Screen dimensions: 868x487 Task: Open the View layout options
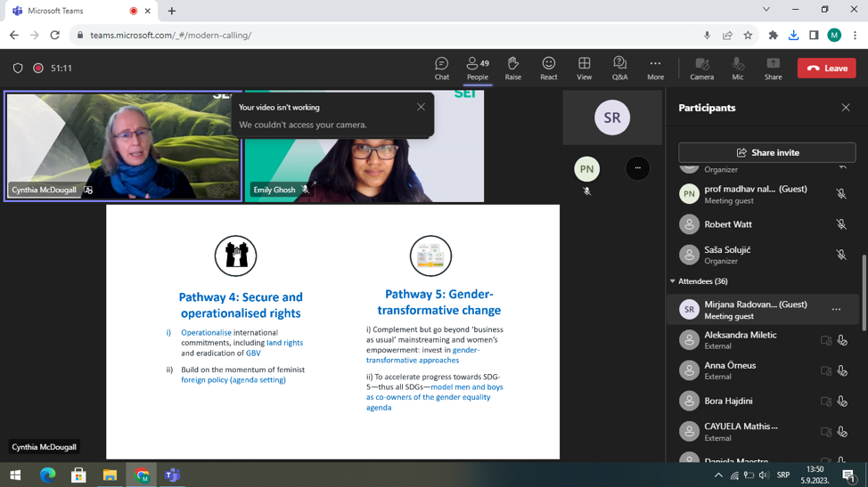click(x=585, y=68)
